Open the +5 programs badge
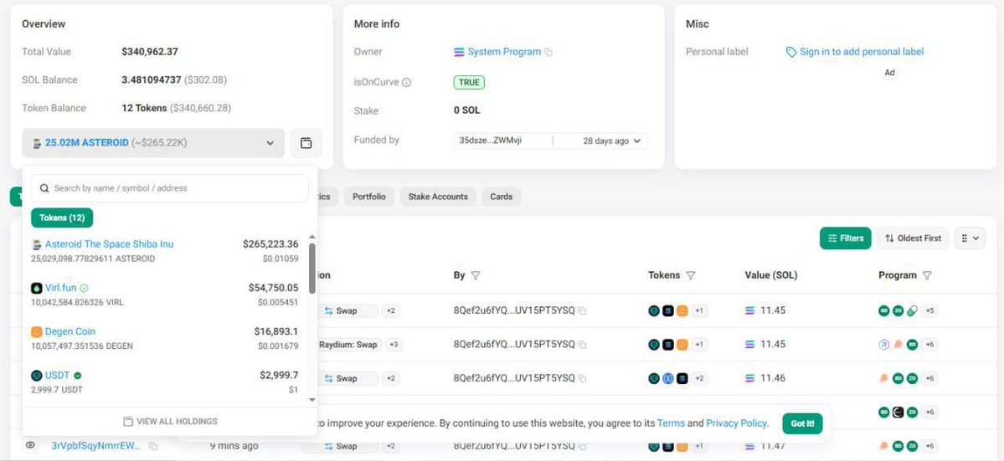Screen dimensions: 1004x461 (929, 310)
